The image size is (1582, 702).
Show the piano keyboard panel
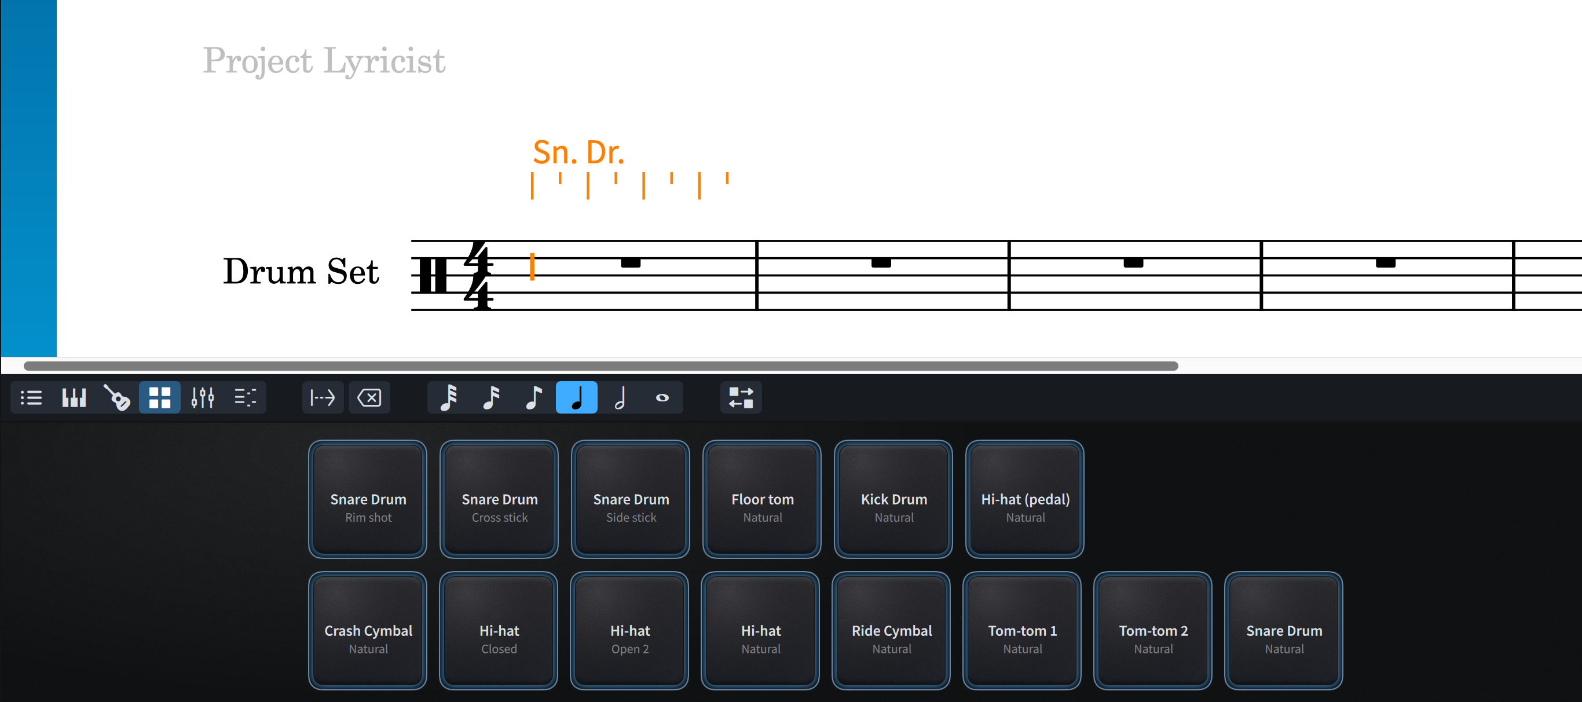pyautogui.click(x=74, y=397)
